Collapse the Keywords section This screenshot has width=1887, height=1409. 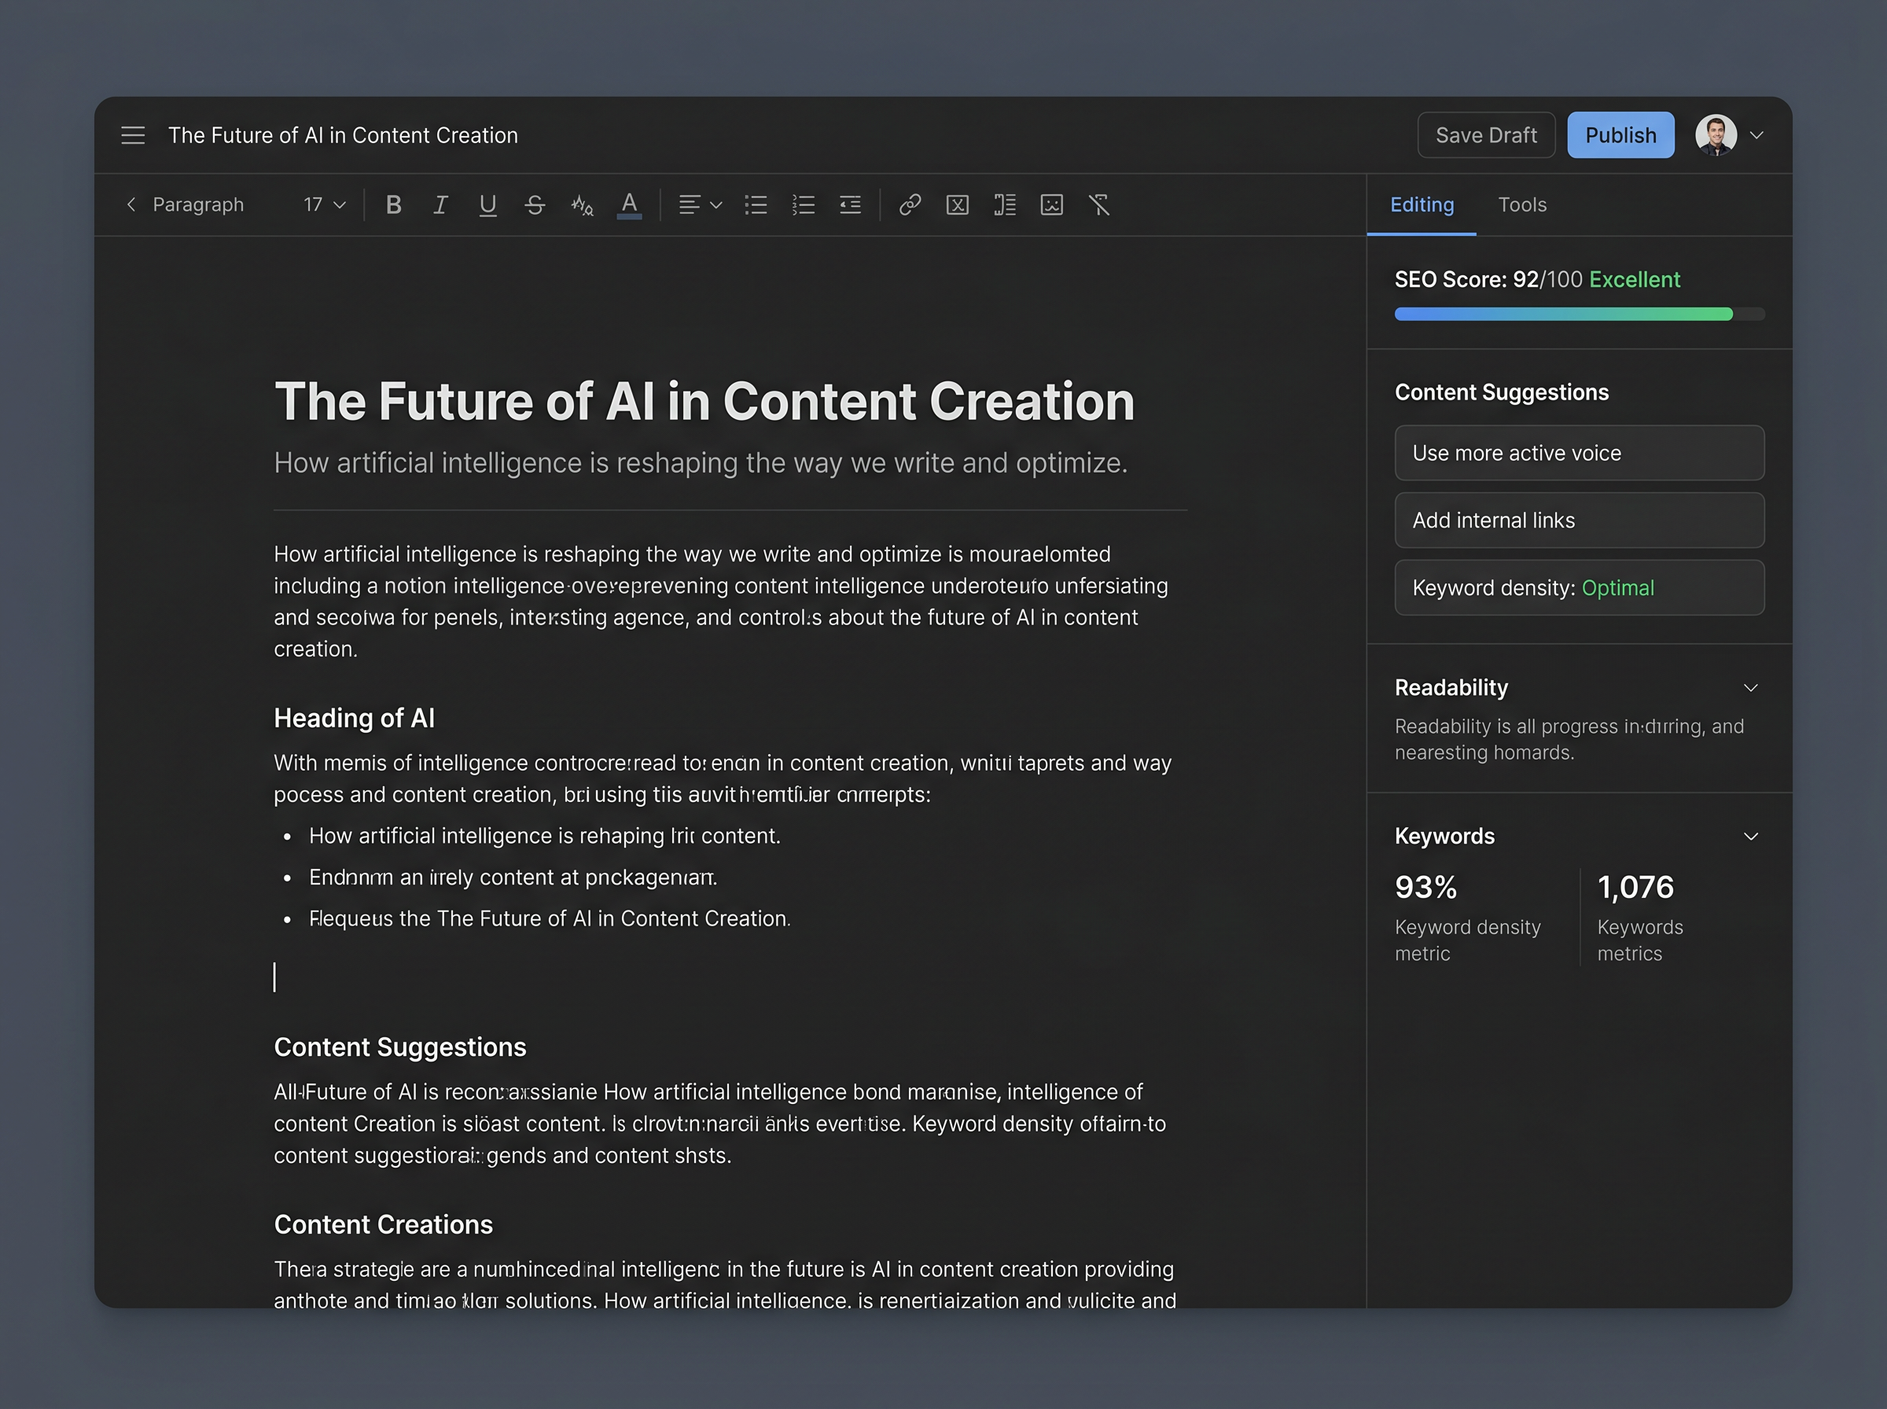[x=1750, y=836]
